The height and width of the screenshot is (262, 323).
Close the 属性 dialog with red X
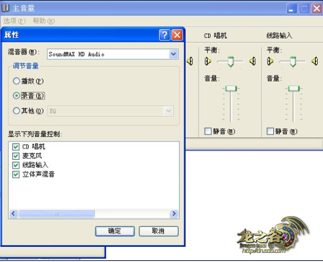(177, 35)
